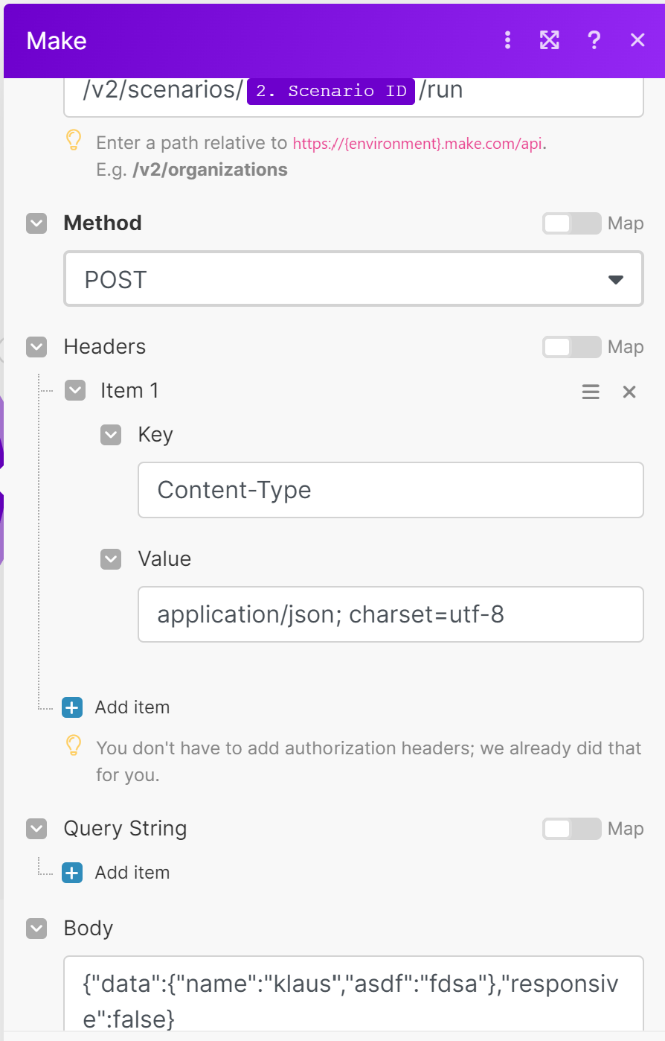Click the reorder handle for Item 1
Screen dimensions: 665x1041
coord(591,392)
